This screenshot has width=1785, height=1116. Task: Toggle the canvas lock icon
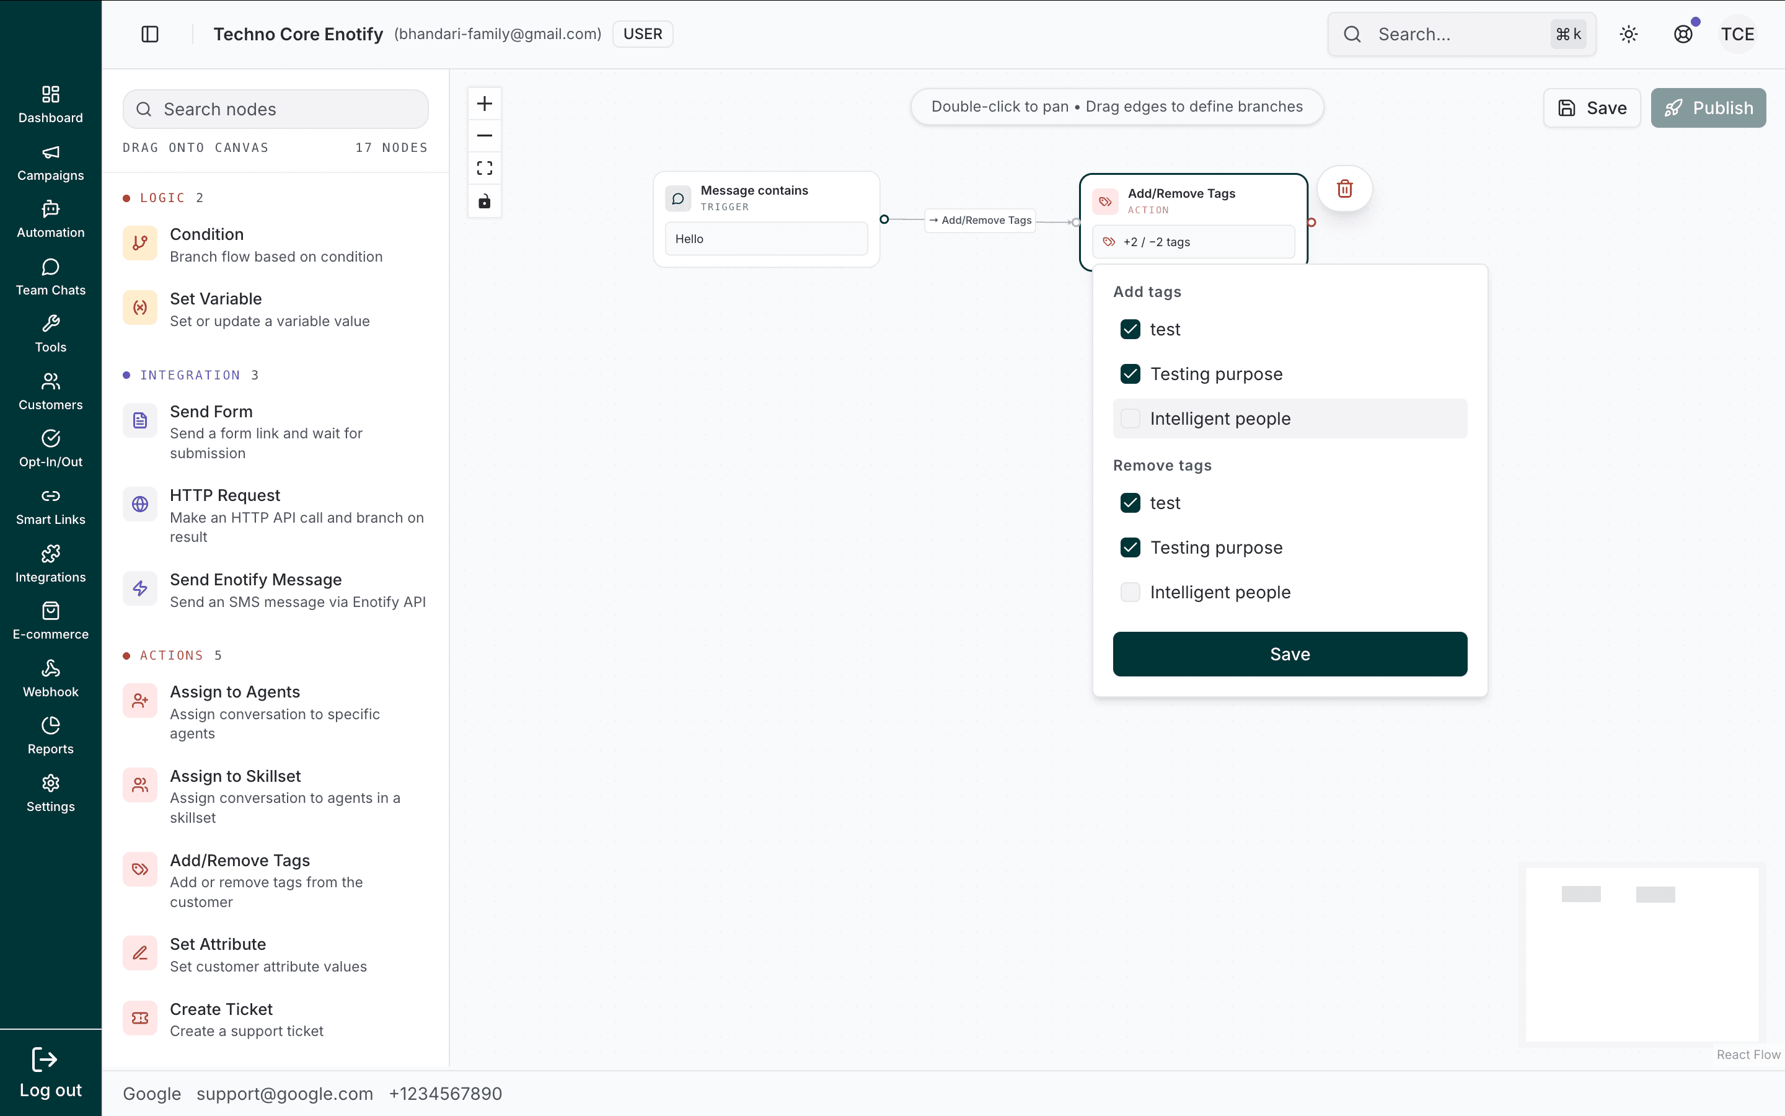click(485, 201)
